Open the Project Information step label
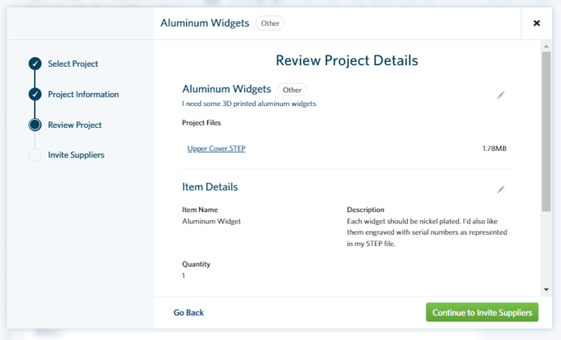 point(83,94)
